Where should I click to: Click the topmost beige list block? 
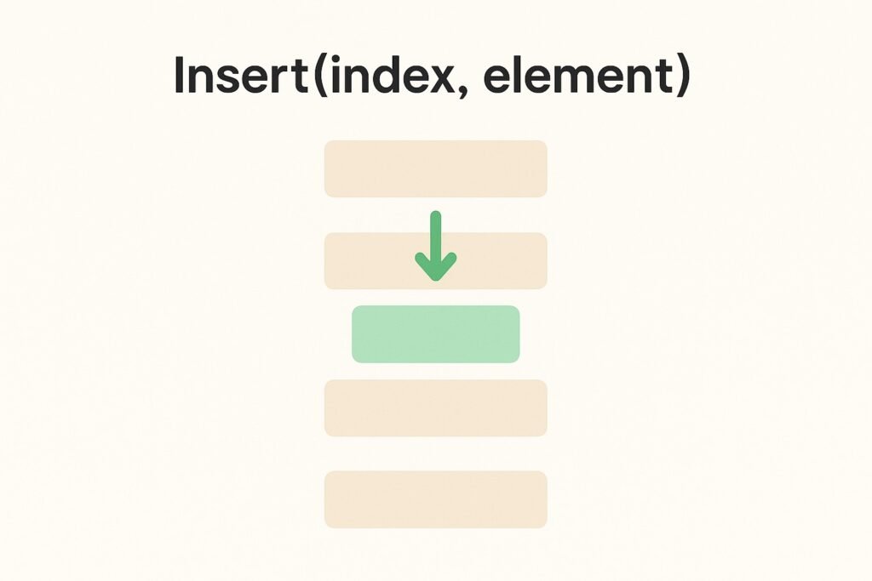pos(435,169)
